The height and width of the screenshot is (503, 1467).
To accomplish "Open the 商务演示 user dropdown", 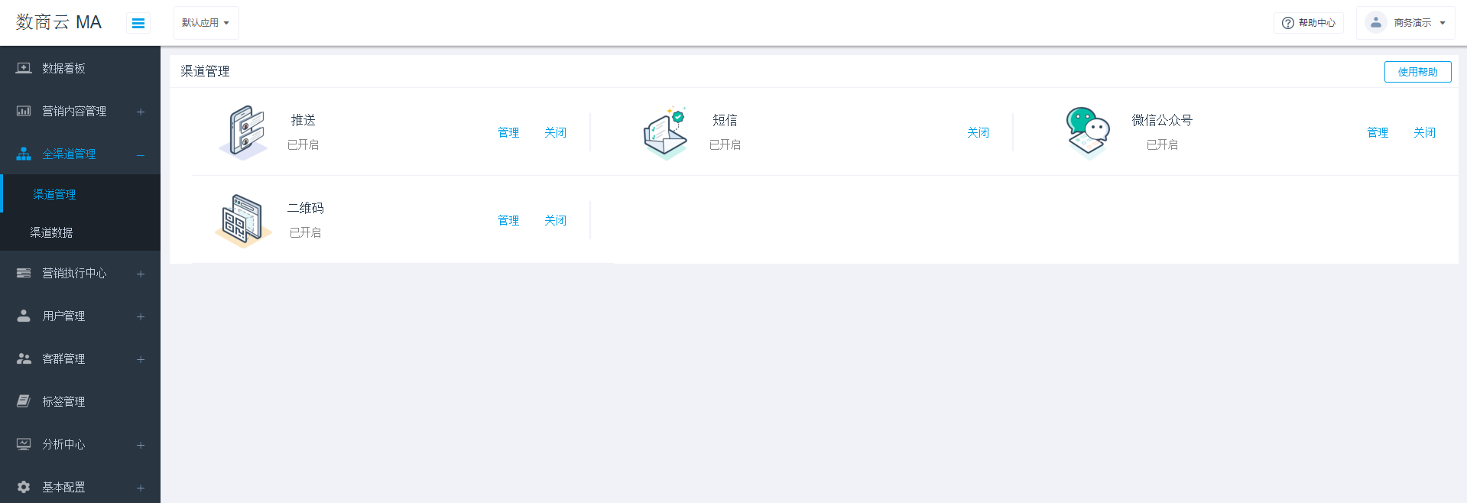I will click(1405, 23).
